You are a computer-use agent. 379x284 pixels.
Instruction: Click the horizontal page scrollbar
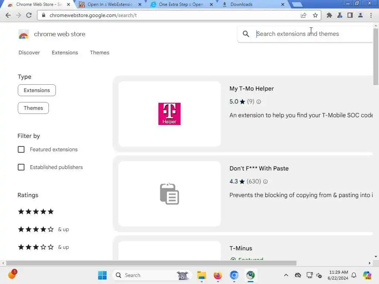pos(151,263)
